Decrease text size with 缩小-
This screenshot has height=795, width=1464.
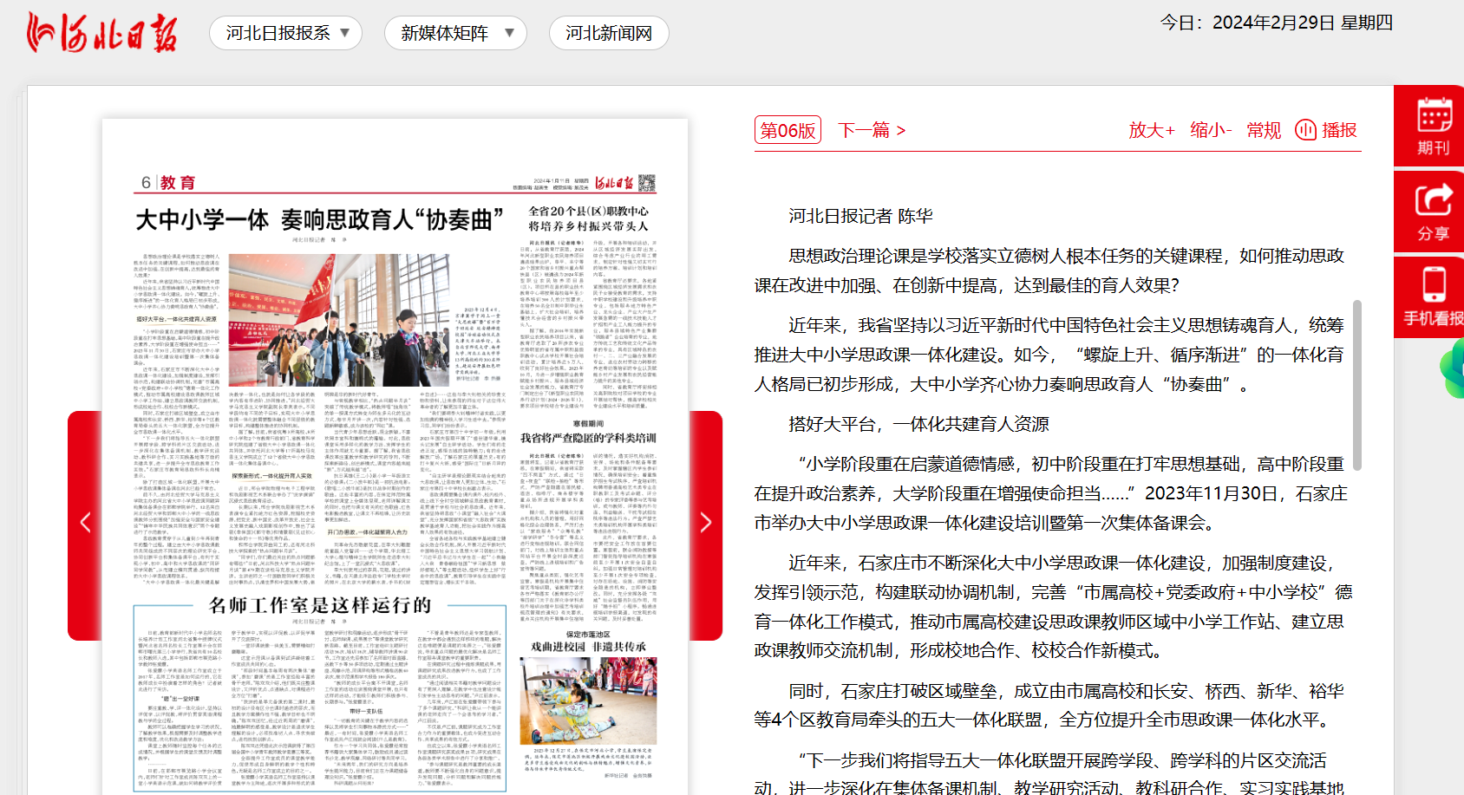click(x=1211, y=130)
